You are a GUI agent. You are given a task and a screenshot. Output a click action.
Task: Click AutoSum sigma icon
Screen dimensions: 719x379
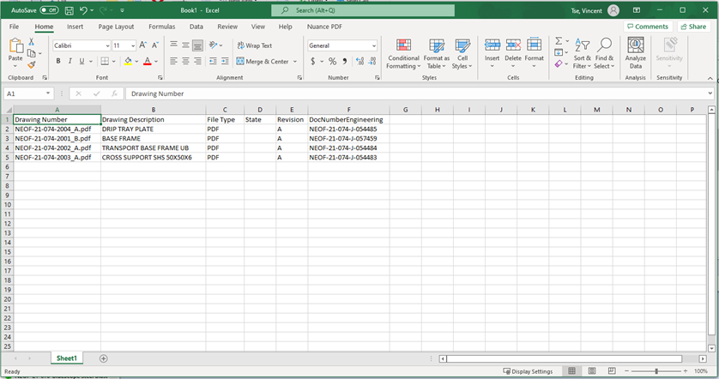(x=559, y=41)
